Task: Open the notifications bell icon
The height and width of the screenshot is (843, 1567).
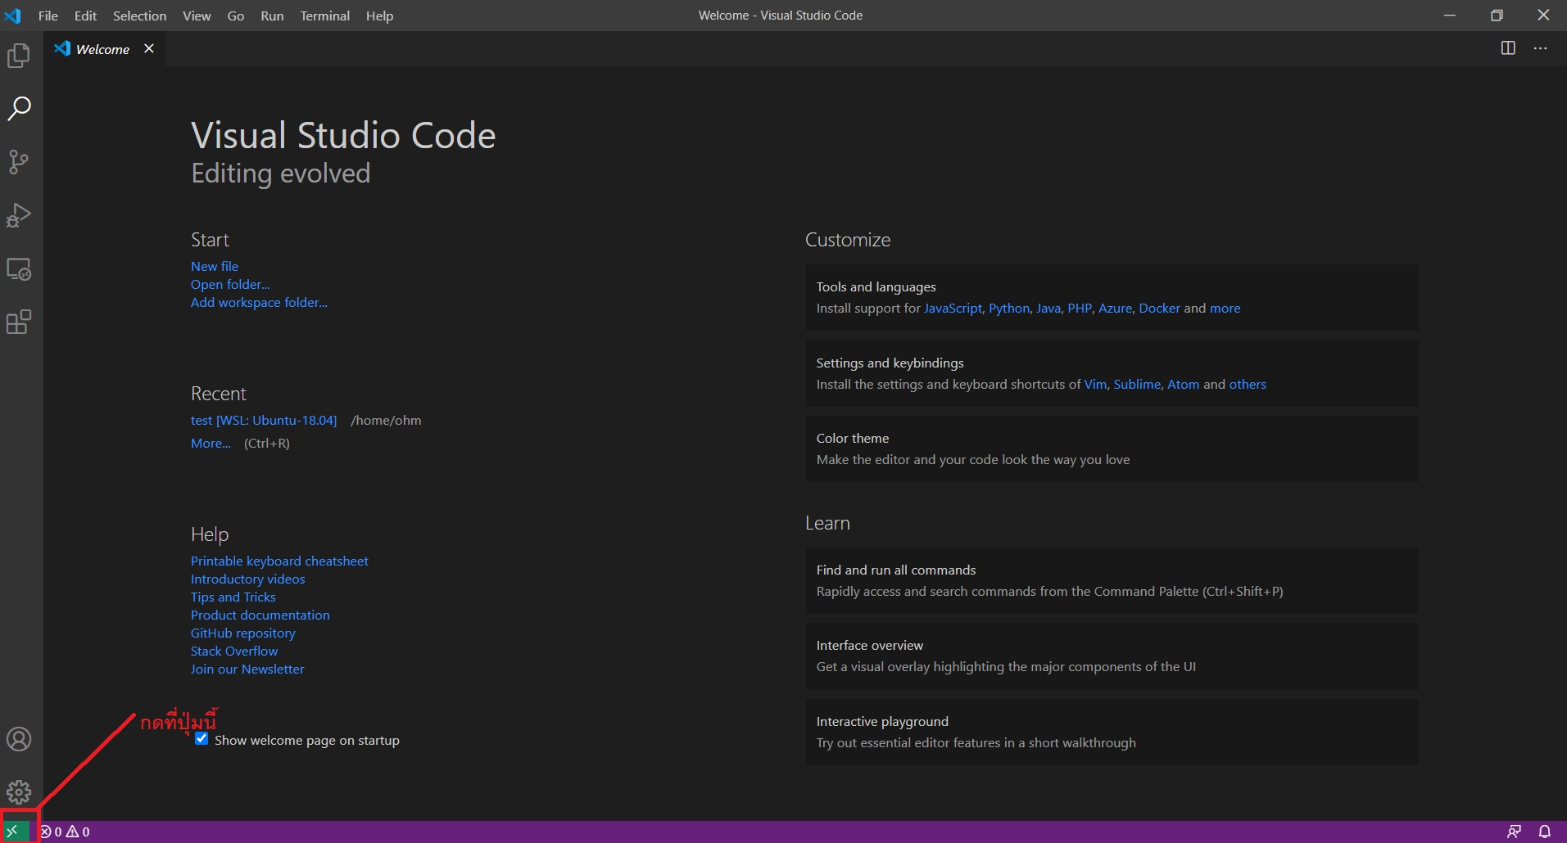Action: [1545, 832]
